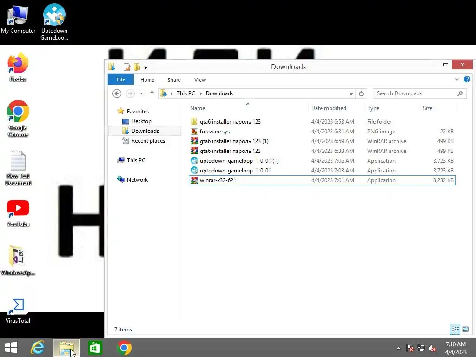
Task: Open the taskbar clock showing 7:10 AM
Action: tap(456, 348)
